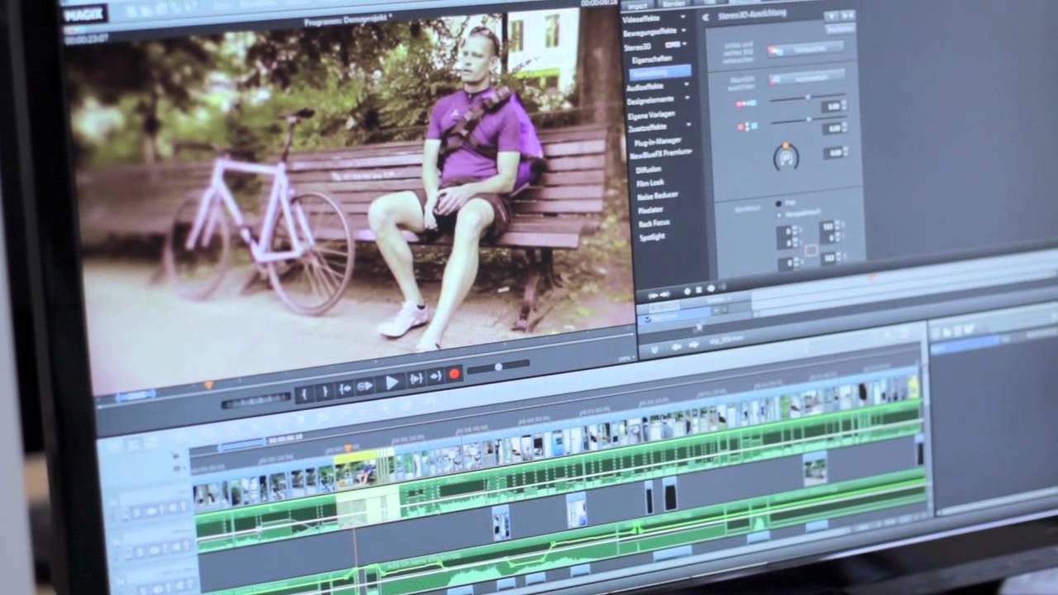Click the MAGIX logo at top left

pyautogui.click(x=85, y=14)
